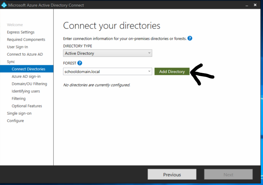
Task: Click the DIRECTORY TYPE label
Action: click(x=77, y=46)
